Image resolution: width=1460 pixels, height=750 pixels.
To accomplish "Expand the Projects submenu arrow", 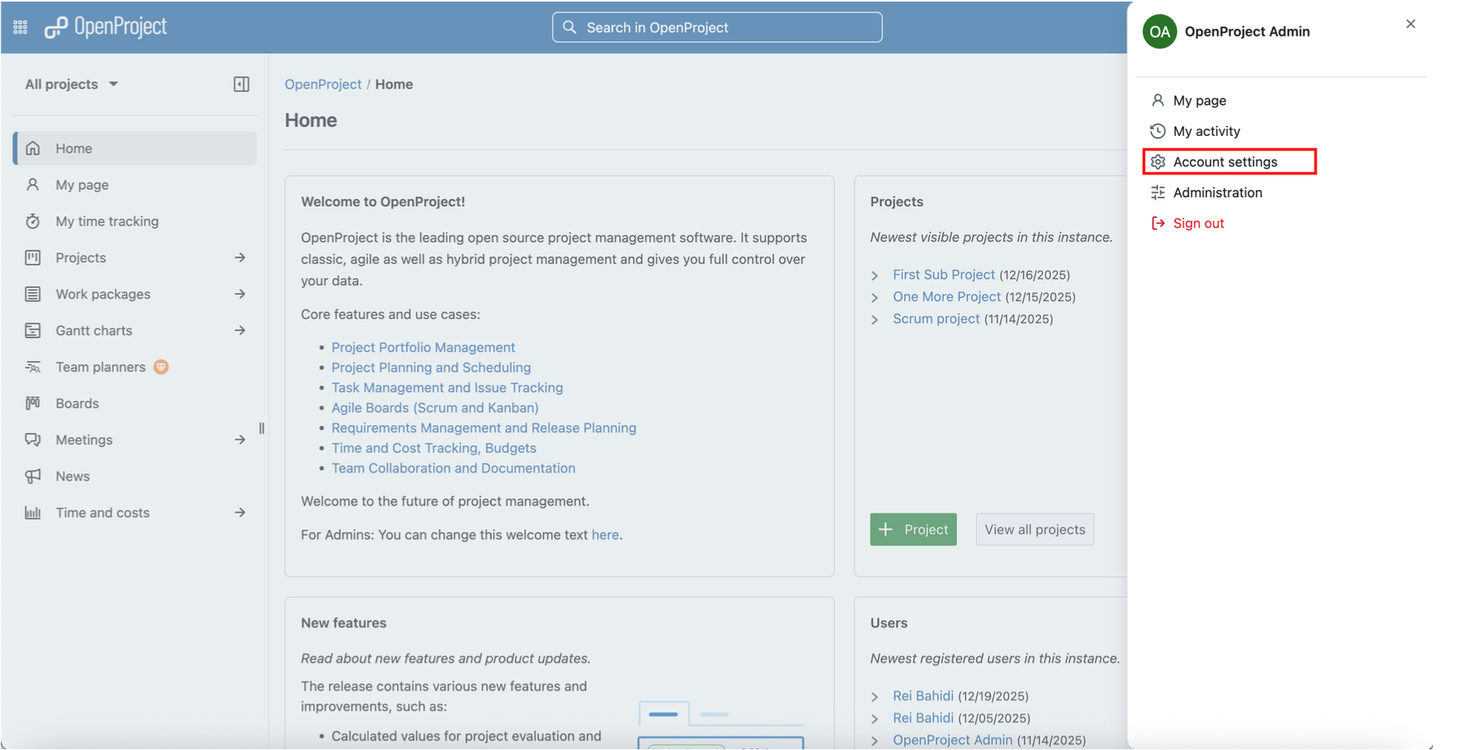I will [240, 257].
